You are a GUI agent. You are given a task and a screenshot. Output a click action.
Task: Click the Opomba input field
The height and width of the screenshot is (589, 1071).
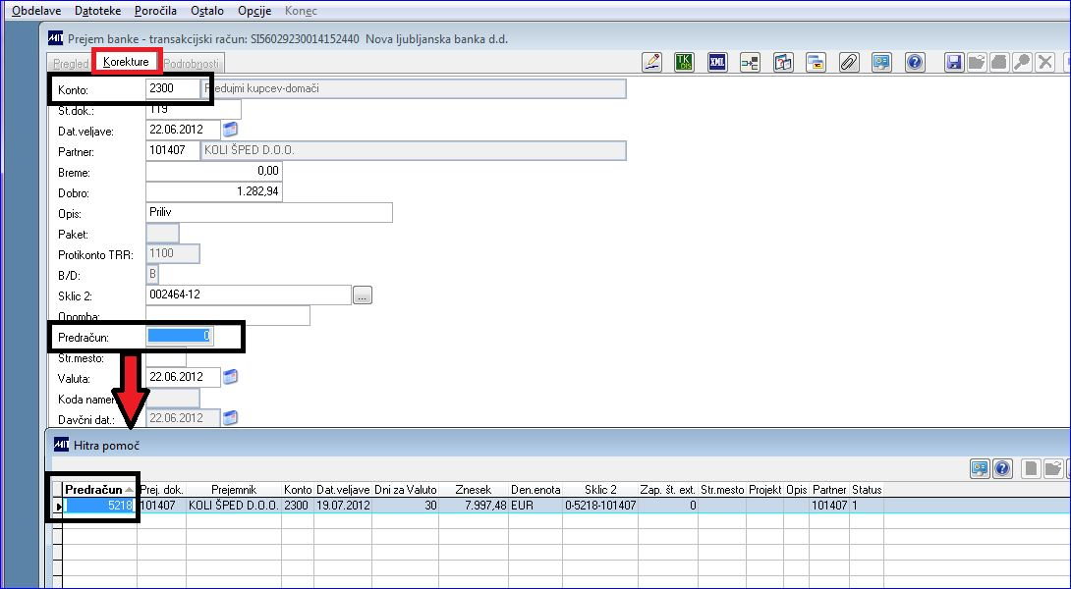(x=227, y=315)
